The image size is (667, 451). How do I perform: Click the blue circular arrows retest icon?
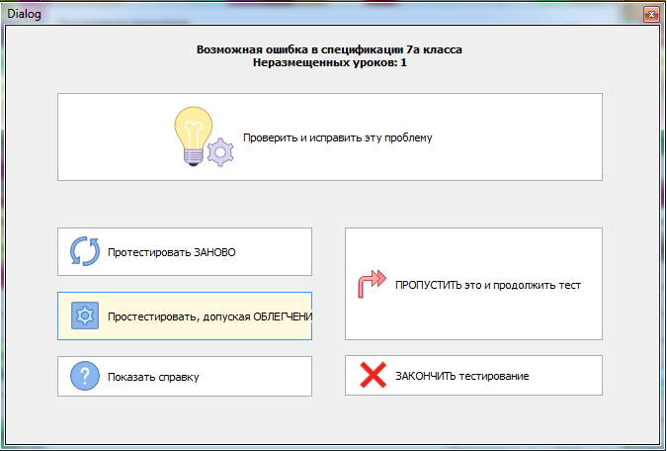click(x=85, y=252)
